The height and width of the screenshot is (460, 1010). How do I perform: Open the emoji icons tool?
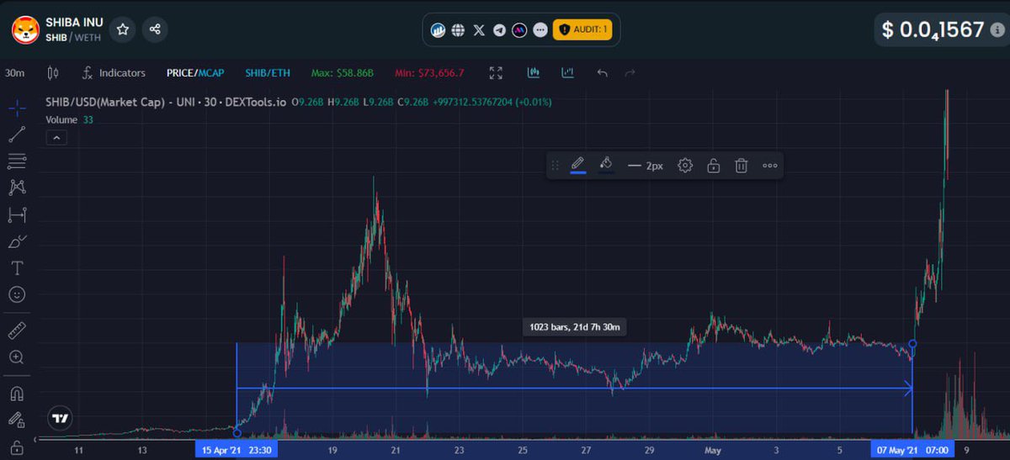pyautogui.click(x=17, y=294)
